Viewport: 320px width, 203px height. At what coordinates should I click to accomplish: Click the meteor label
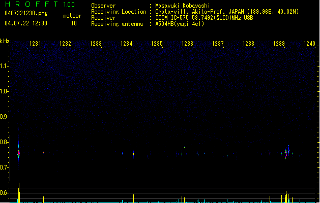coord(72,16)
